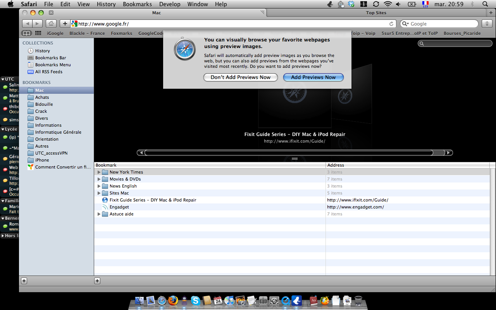This screenshot has width=496, height=310.
Task: Click Don't Add Previews Now button
Action: [241, 77]
